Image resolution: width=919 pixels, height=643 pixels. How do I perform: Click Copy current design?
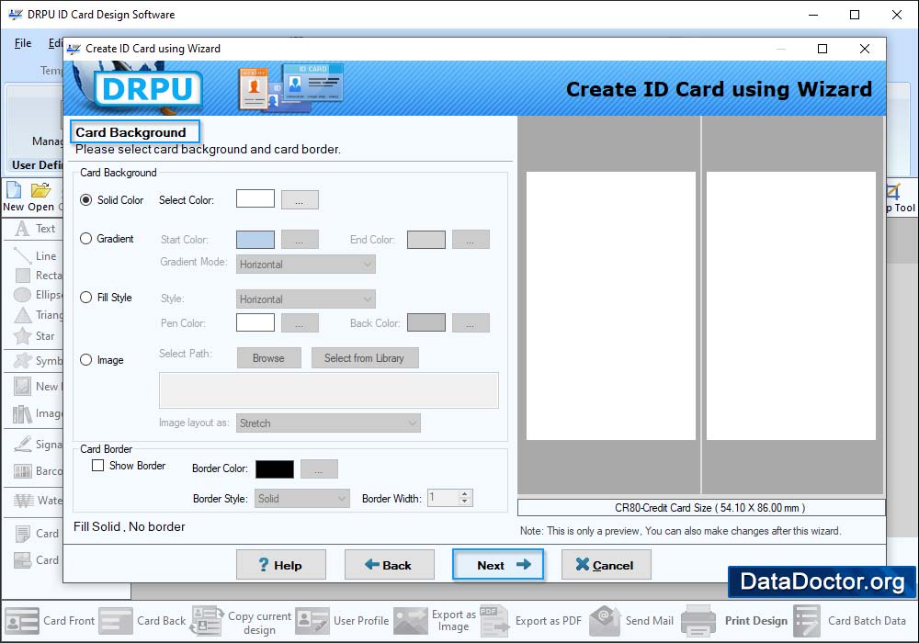tap(241, 622)
